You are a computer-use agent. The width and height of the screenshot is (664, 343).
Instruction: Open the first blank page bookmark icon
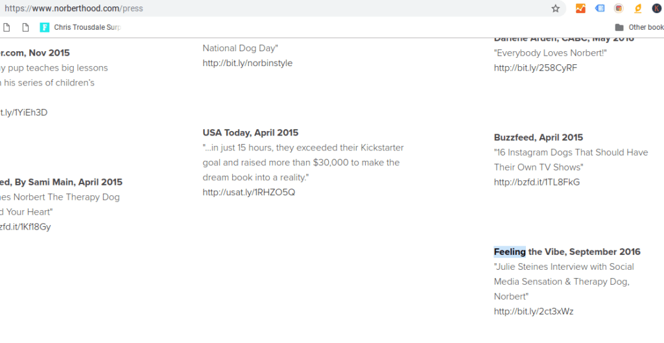6,27
